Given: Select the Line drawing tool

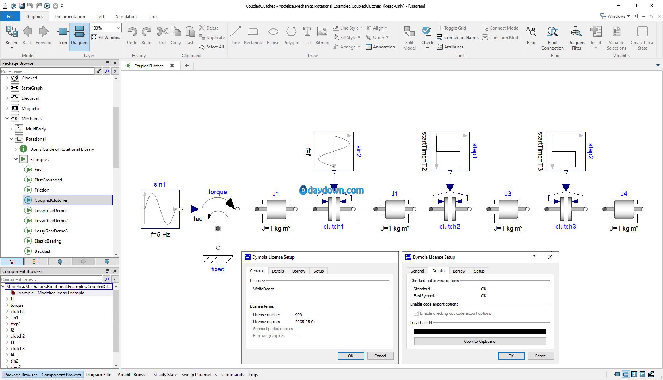Looking at the screenshot, I should click(x=236, y=35).
